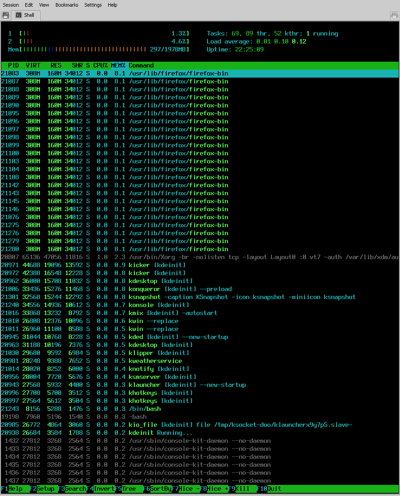Image resolution: width=400 pixels, height=496 pixels.
Task: Open the Edit menu
Action: coord(29,5)
